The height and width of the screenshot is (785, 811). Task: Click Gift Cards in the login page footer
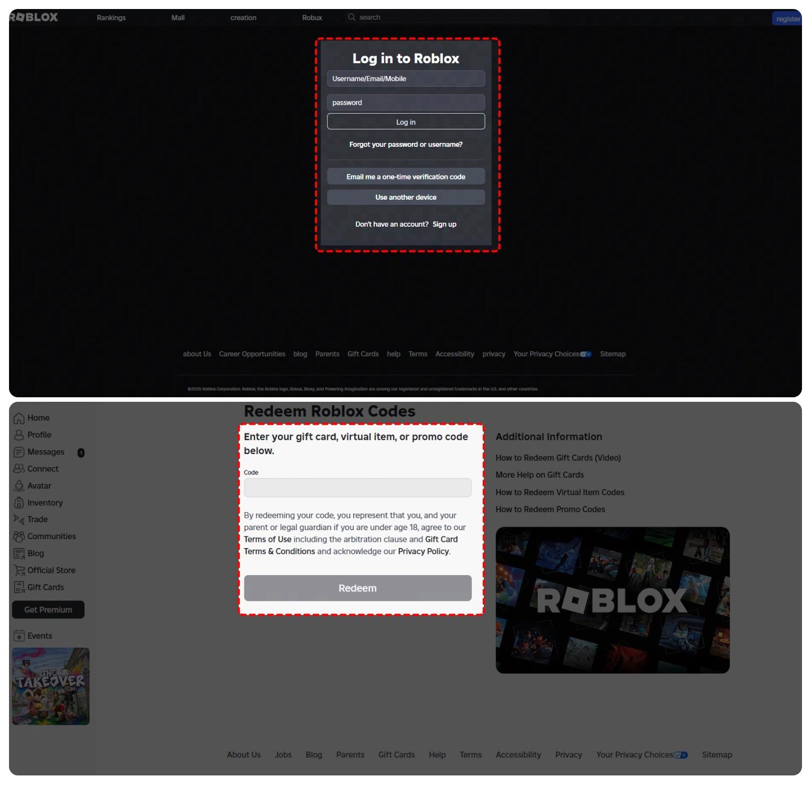[x=363, y=354]
